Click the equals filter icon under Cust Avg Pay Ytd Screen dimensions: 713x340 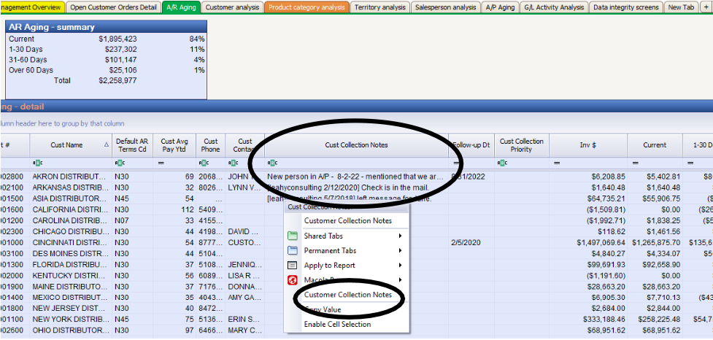[x=160, y=163]
